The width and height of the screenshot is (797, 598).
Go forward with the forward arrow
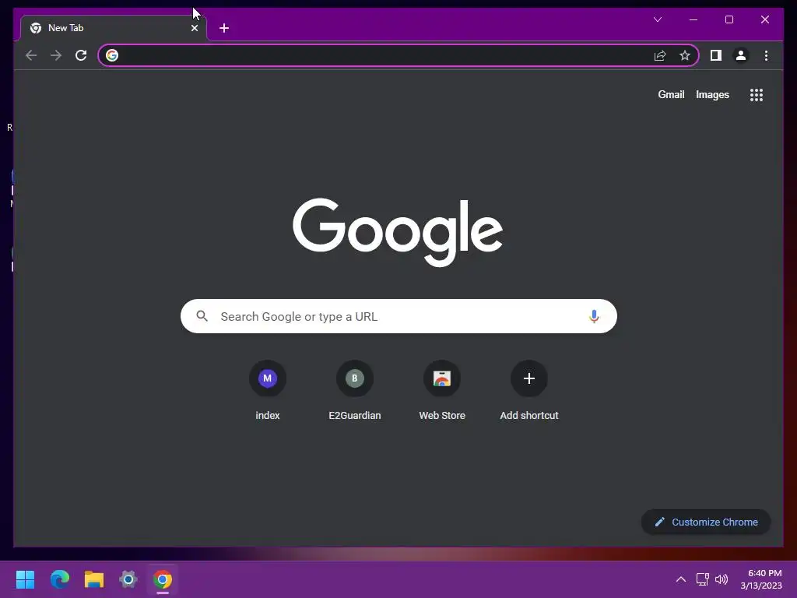pos(56,55)
